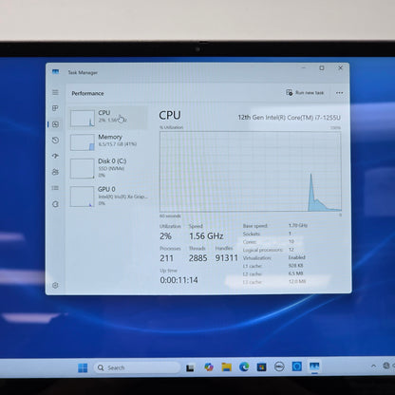The width and height of the screenshot is (395, 395).
Task: Launch Copilot from the taskbar
Action: pyautogui.click(x=209, y=367)
